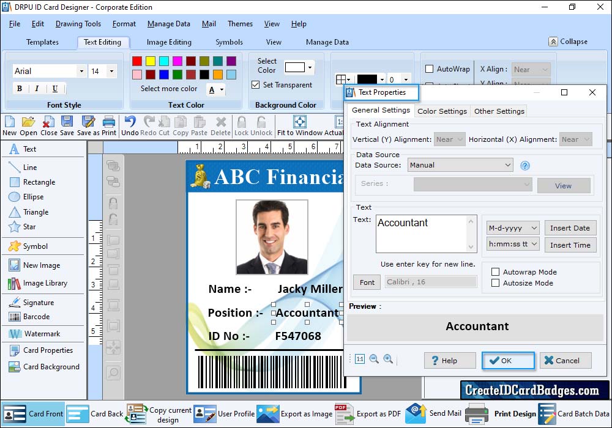Toggle Italic font style
612x428 pixels.
click(37, 89)
